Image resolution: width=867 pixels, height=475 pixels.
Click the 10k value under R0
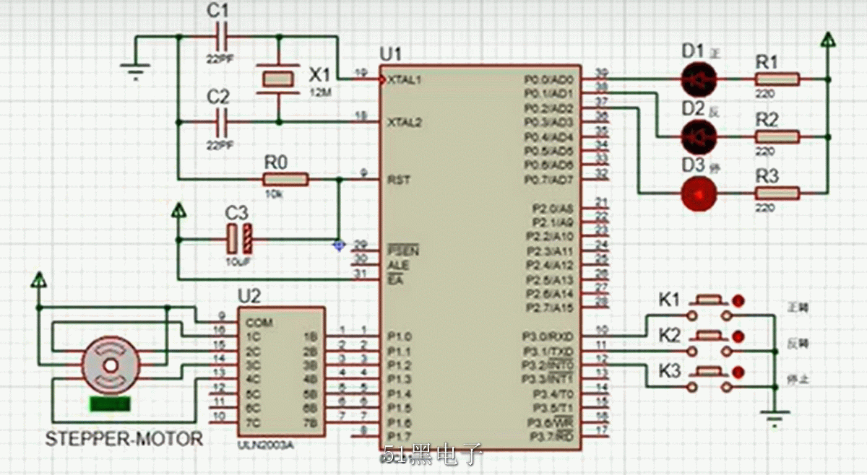click(275, 194)
